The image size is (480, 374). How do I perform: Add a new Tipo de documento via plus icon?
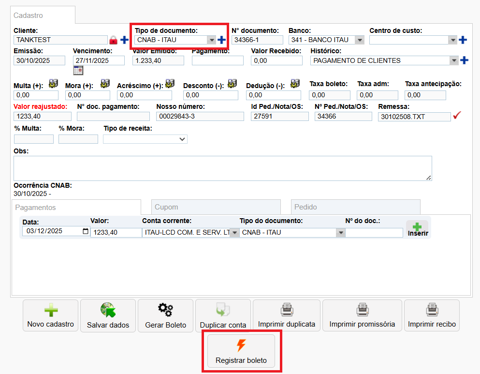pyautogui.click(x=222, y=40)
